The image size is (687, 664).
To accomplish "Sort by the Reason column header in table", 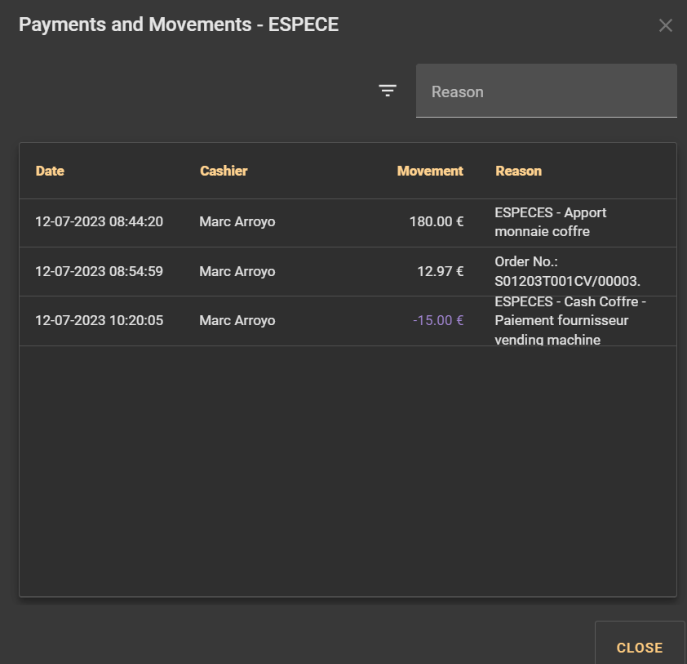I will point(518,171).
